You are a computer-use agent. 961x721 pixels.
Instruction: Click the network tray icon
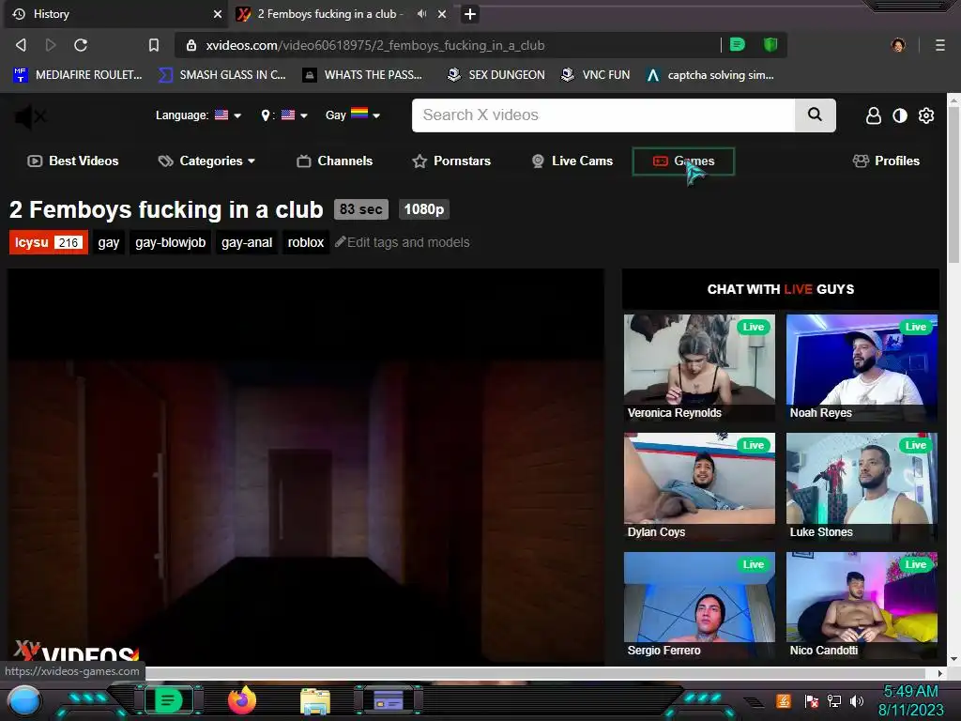pos(834,700)
